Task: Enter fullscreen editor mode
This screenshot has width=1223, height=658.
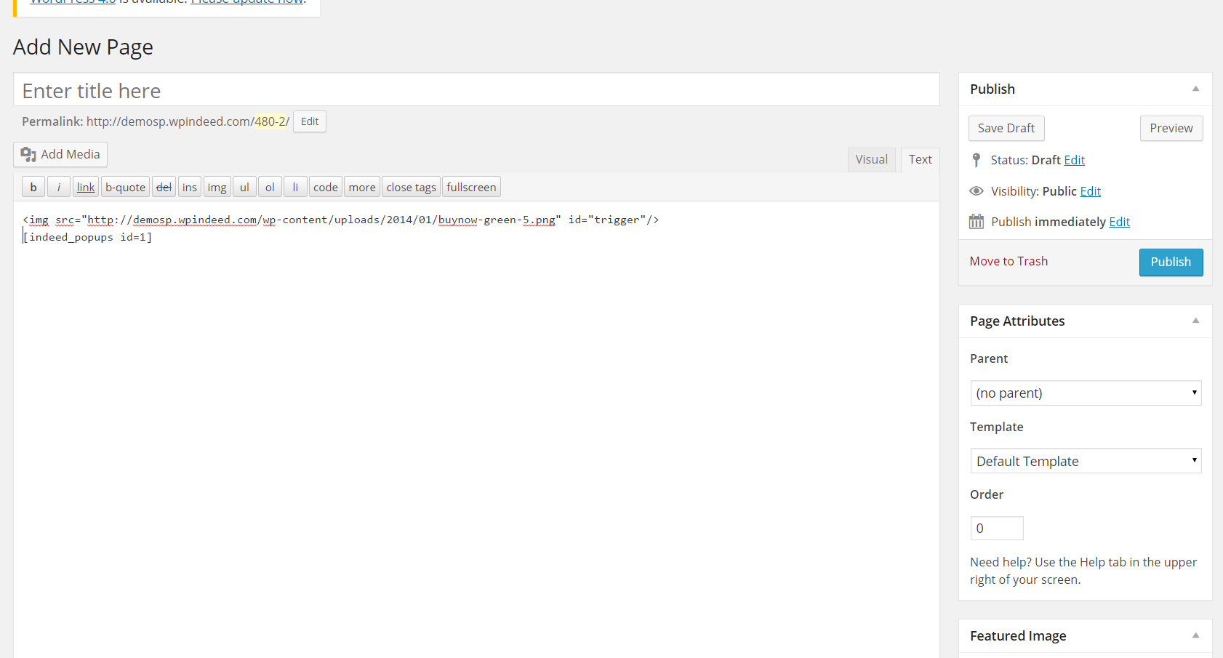Action: (471, 187)
